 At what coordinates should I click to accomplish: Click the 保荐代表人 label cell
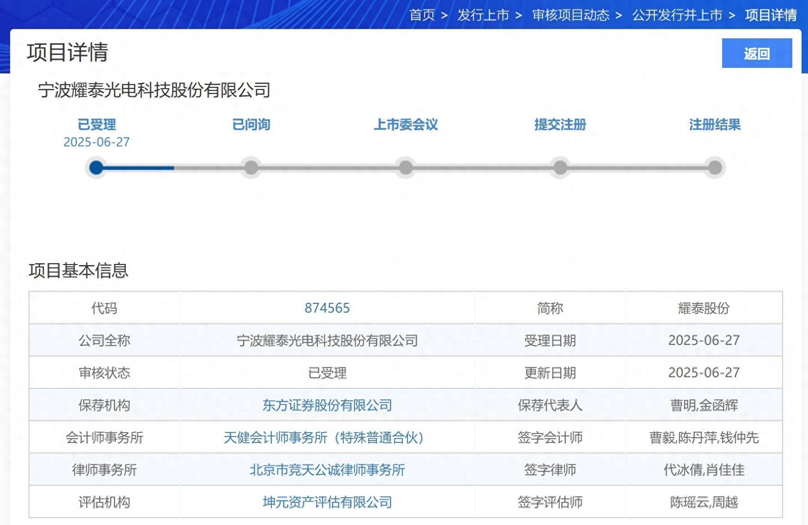click(x=550, y=405)
